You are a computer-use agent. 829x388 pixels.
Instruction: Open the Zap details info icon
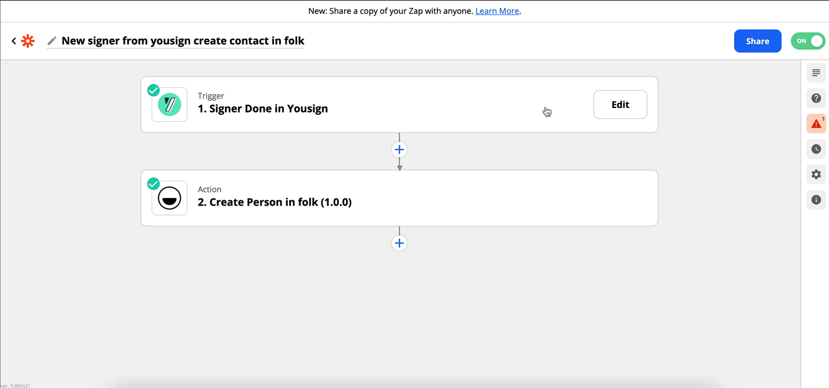click(x=816, y=200)
